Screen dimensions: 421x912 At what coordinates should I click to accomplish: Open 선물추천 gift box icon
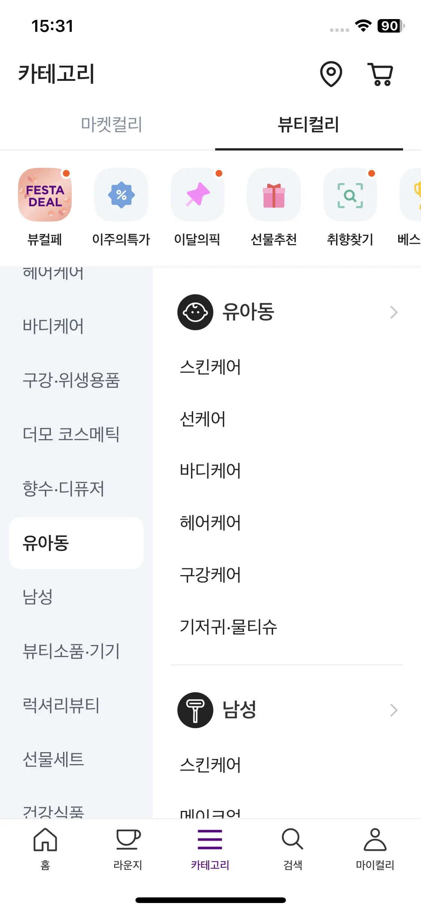click(x=274, y=195)
